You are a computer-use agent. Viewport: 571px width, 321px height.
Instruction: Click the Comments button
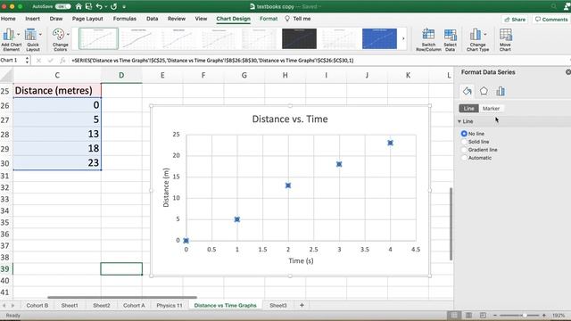pos(551,20)
